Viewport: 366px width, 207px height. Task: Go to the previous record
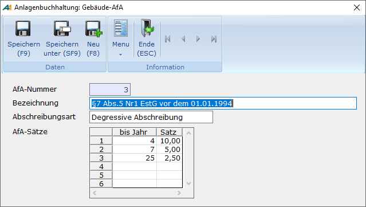tap(183, 39)
